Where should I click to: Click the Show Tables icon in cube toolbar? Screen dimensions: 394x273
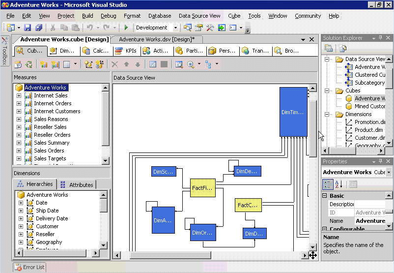click(x=153, y=64)
